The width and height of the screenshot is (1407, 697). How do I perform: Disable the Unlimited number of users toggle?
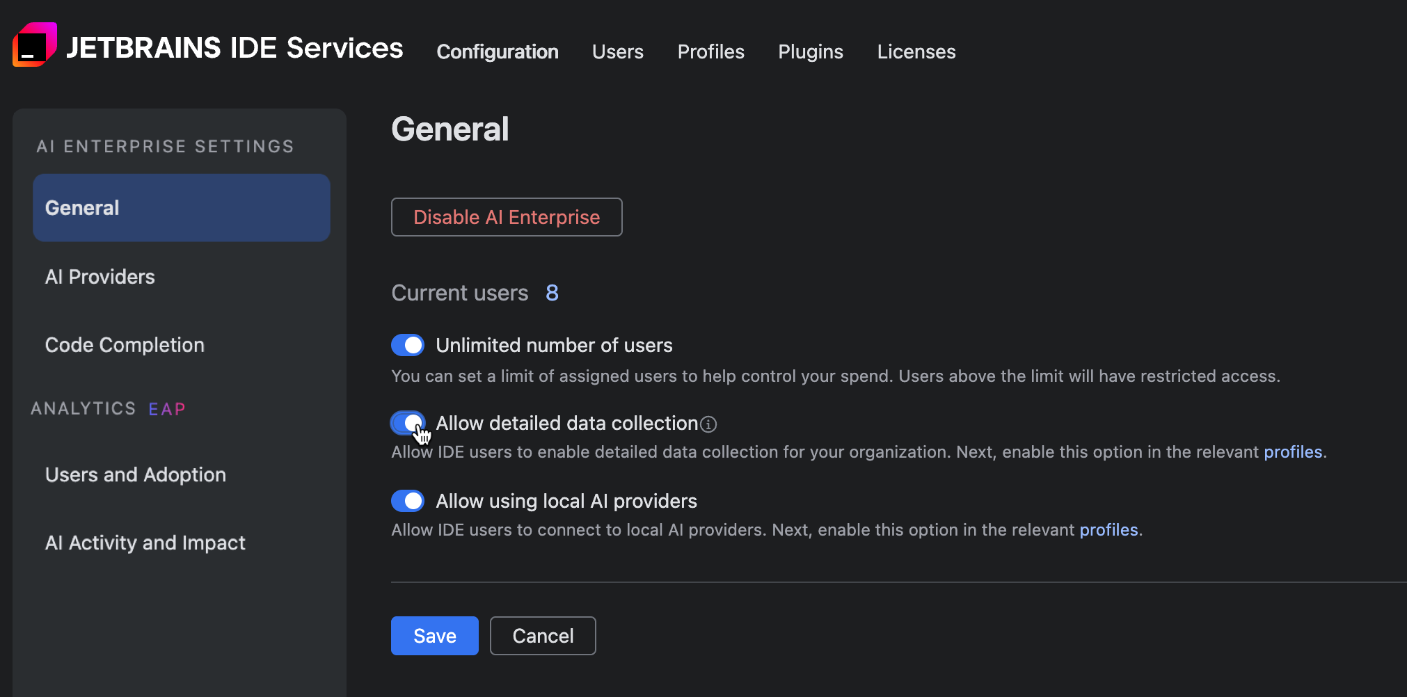(408, 344)
